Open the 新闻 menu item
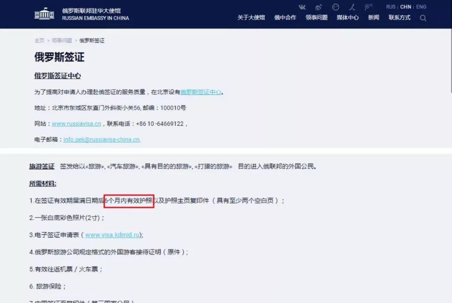The image size is (452, 303). pyautogui.click(x=374, y=18)
